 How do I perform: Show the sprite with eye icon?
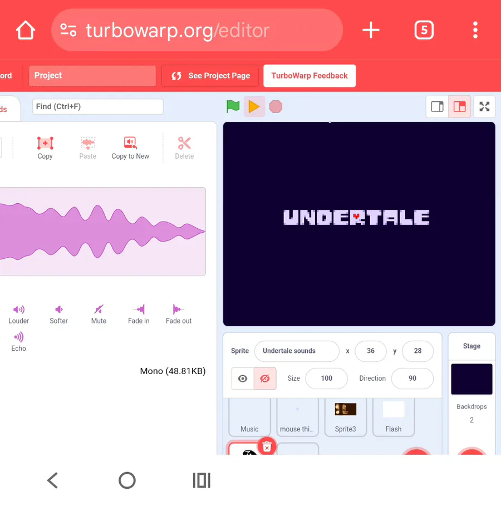coord(243,379)
